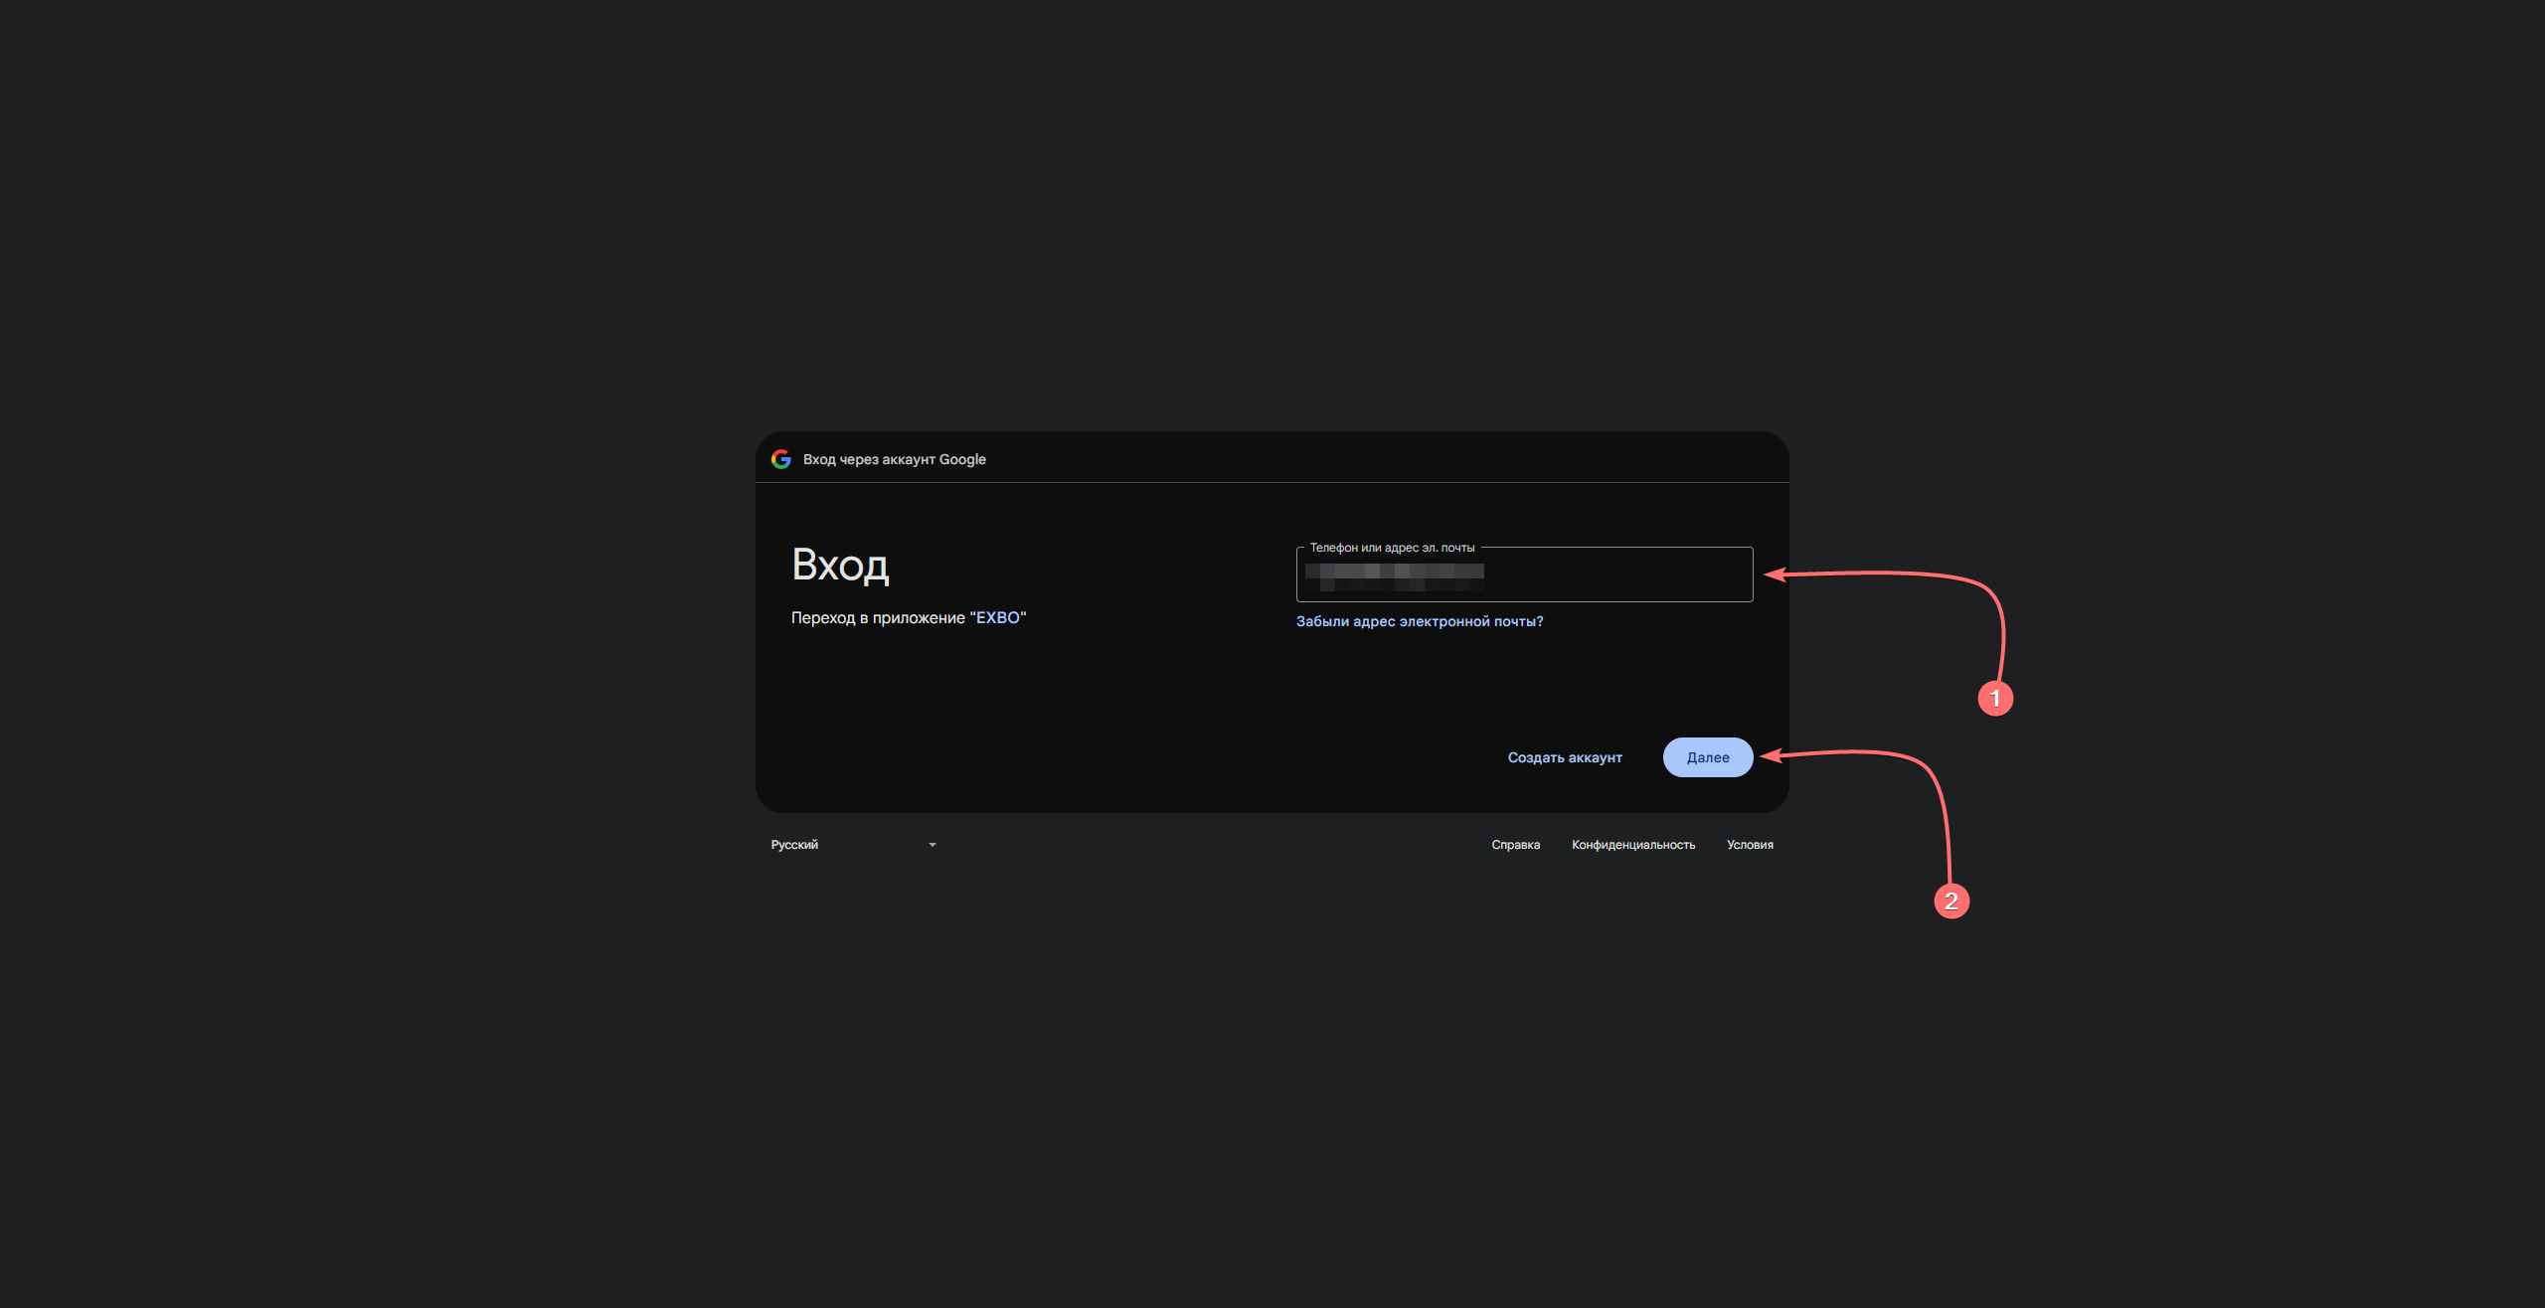Viewport: 2545px width, 1308px height.
Task: Expand the Русский language dropdown
Action: click(x=854, y=845)
